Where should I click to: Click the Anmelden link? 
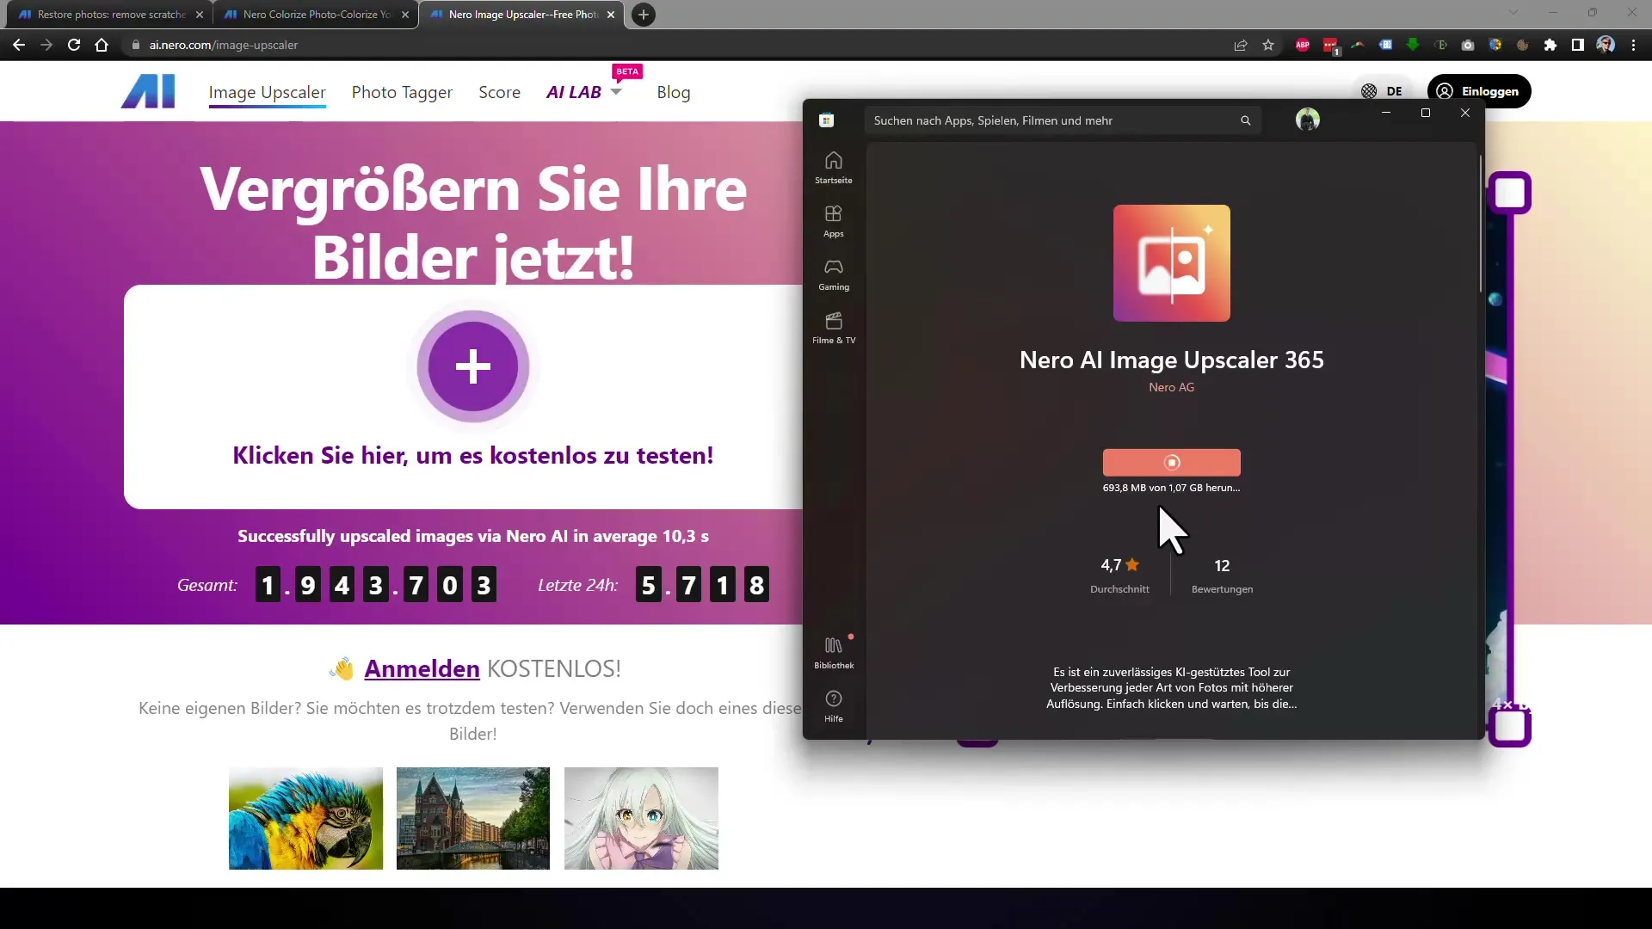[x=422, y=668]
